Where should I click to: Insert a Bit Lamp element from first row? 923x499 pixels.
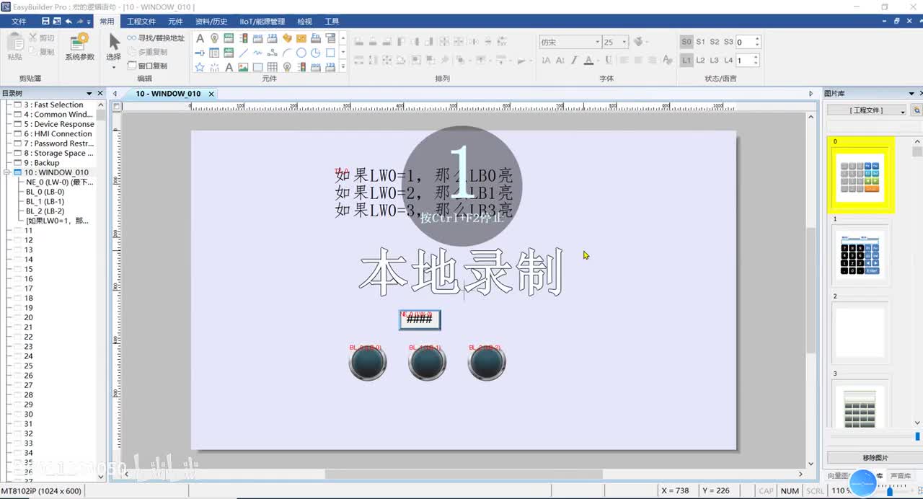click(x=214, y=38)
